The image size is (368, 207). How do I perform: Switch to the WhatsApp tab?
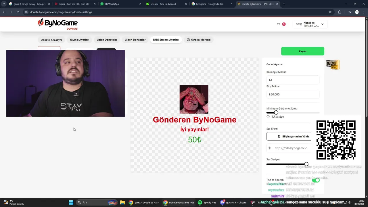pos(121,4)
